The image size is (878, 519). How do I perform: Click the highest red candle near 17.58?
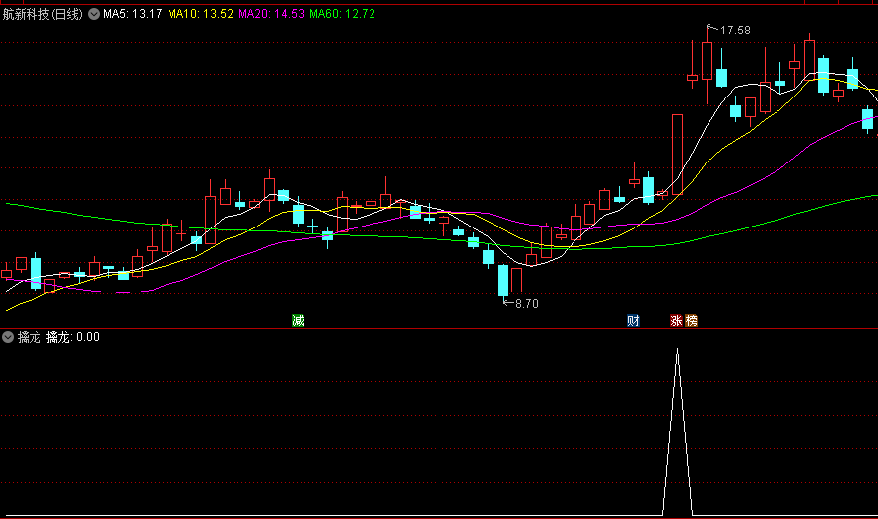707,61
